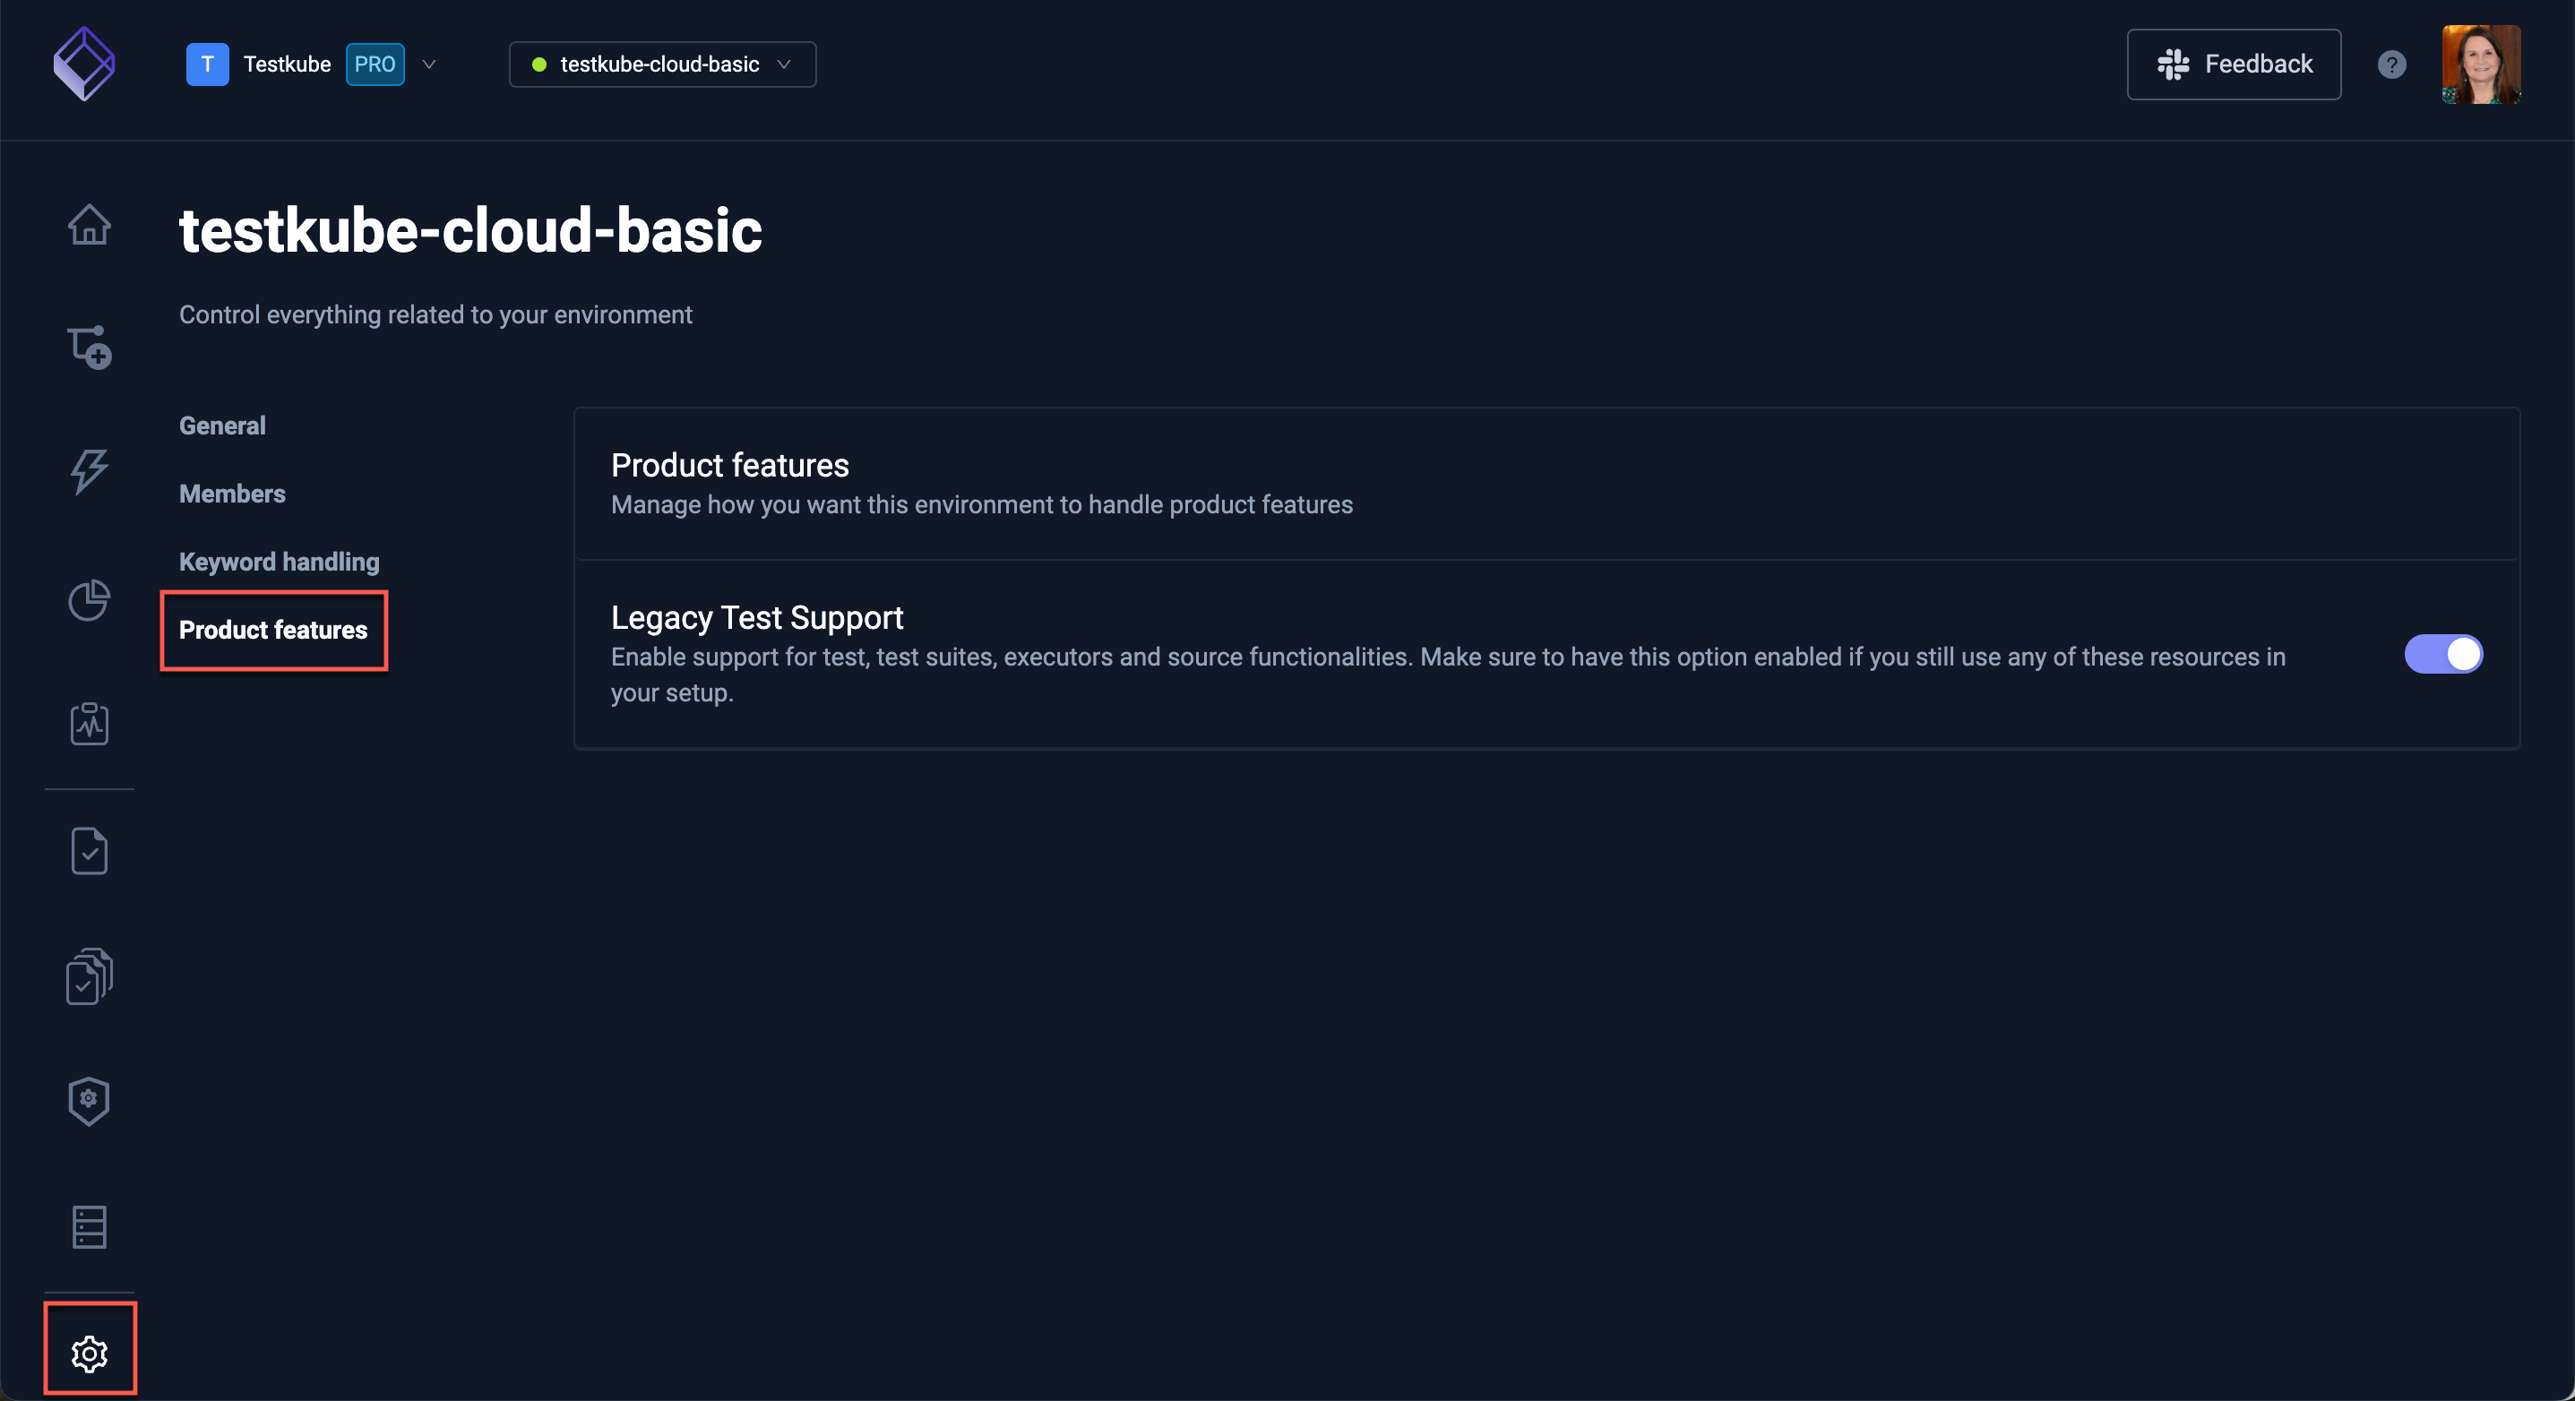Select the artifacts clipboard icon
Image resolution: width=2575 pixels, height=1401 pixels.
88,723
